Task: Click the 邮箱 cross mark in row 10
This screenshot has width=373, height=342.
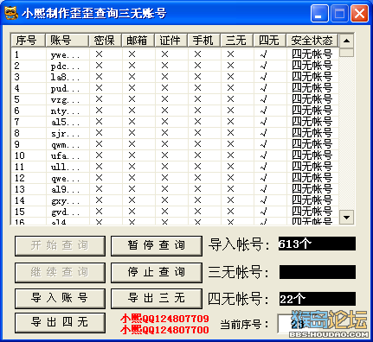Action: click(132, 155)
